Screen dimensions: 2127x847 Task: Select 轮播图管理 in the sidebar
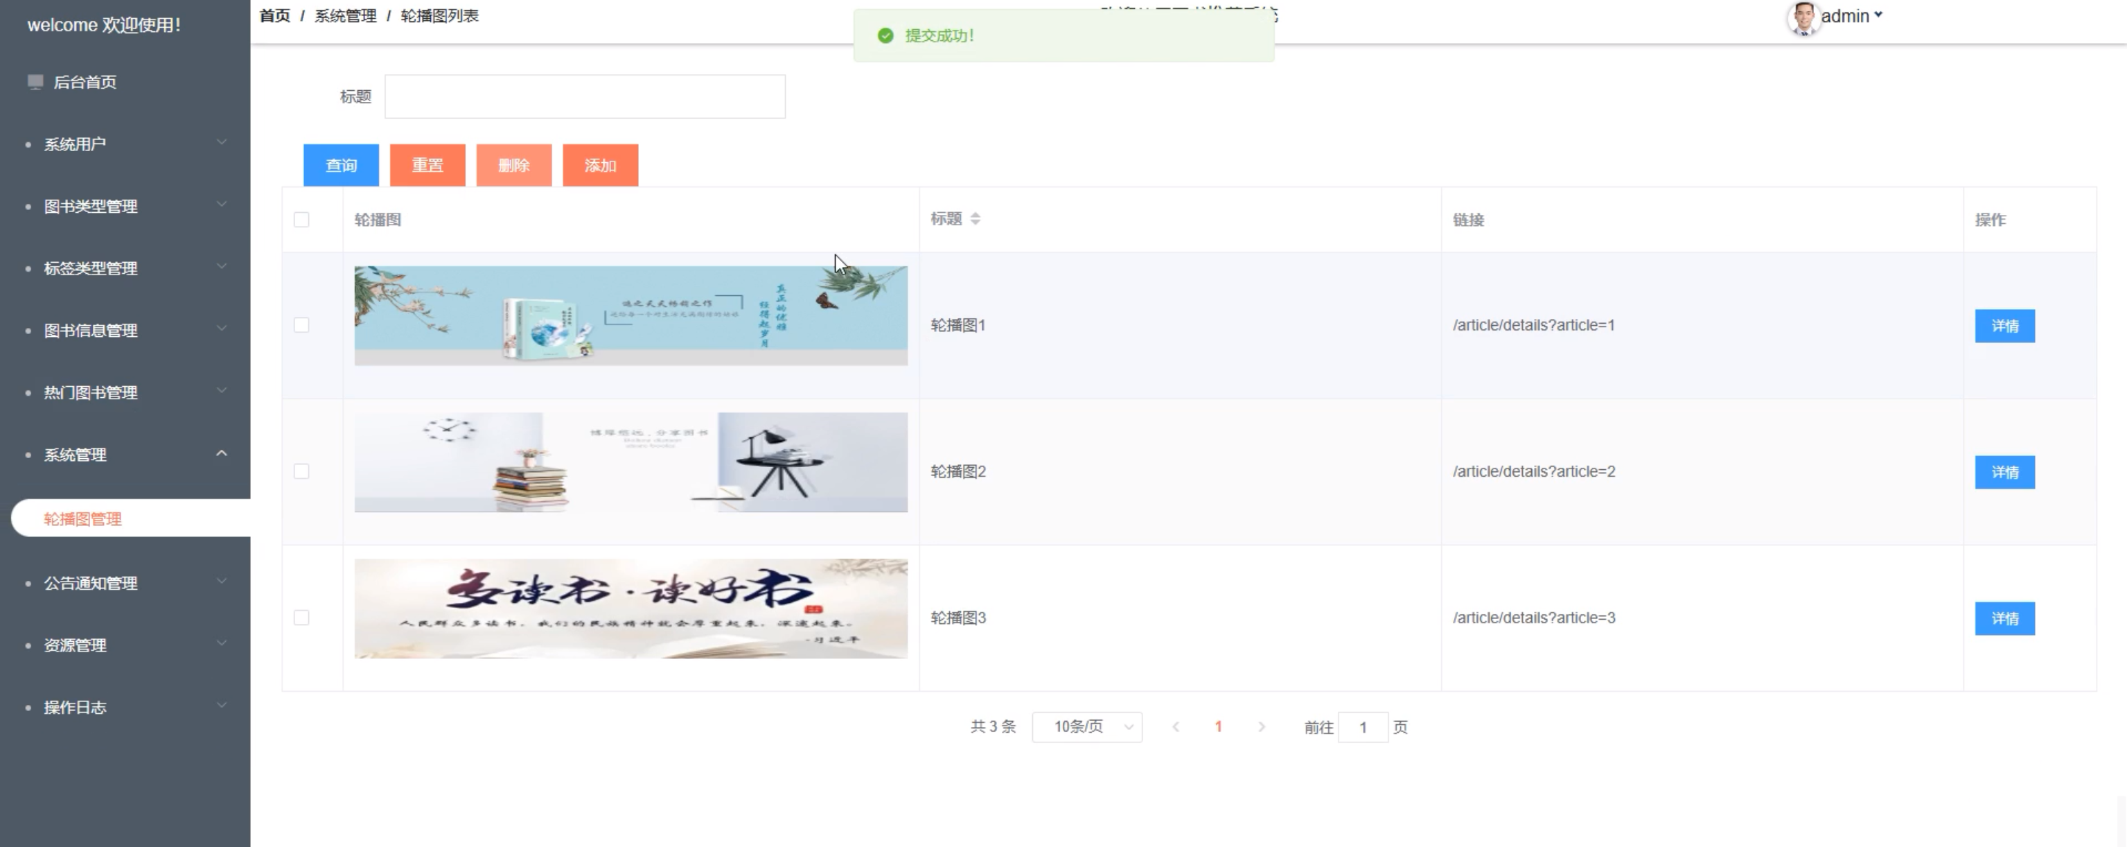[x=82, y=519]
